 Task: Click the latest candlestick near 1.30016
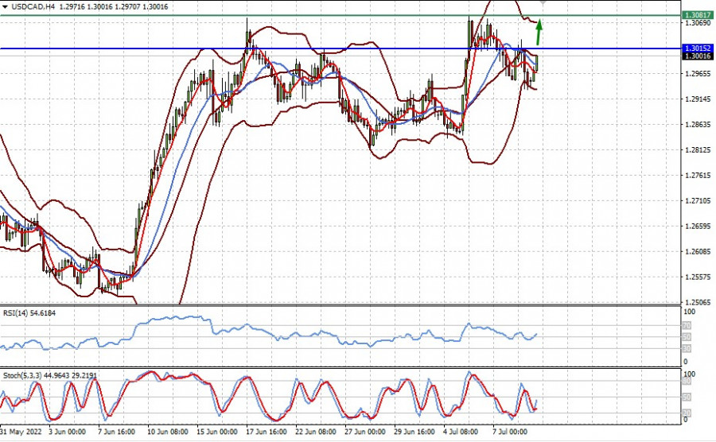[537, 65]
